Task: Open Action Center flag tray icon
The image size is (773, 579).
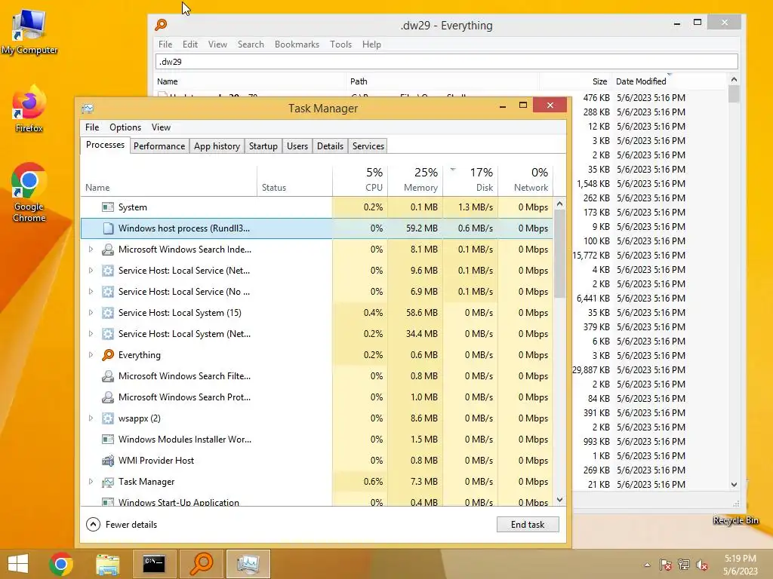Action: tap(666, 565)
